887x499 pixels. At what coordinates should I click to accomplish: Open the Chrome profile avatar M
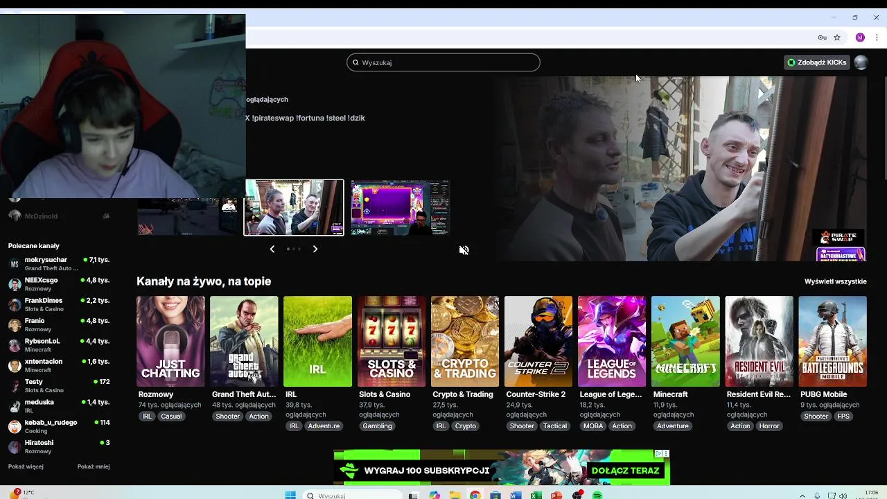click(860, 37)
